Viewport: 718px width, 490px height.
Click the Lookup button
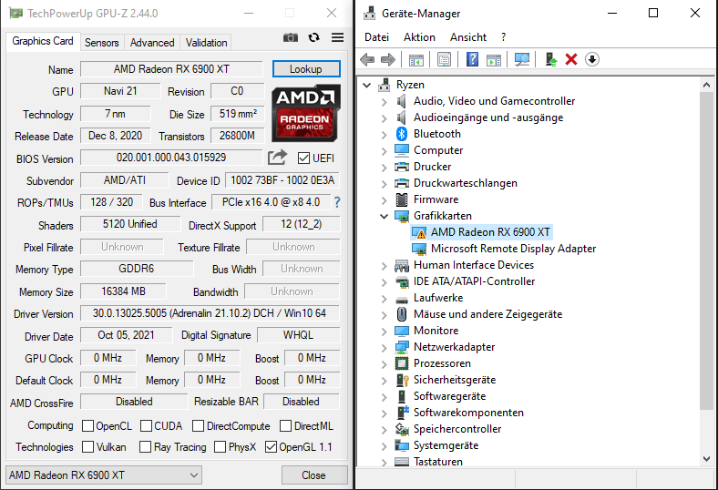coord(306,69)
